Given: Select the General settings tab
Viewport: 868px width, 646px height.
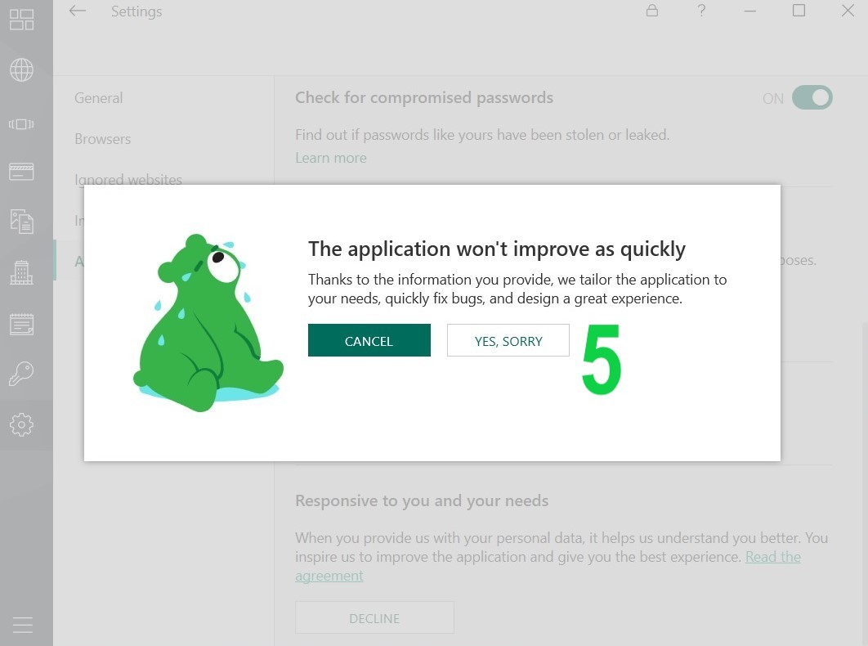Looking at the screenshot, I should (98, 98).
